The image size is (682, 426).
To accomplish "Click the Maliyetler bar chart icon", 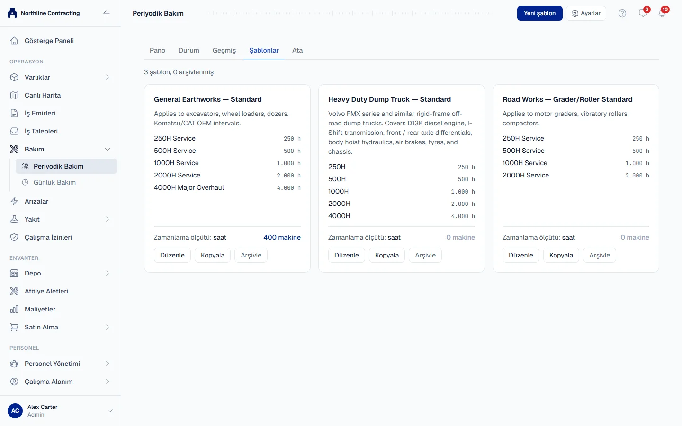I will (14, 309).
